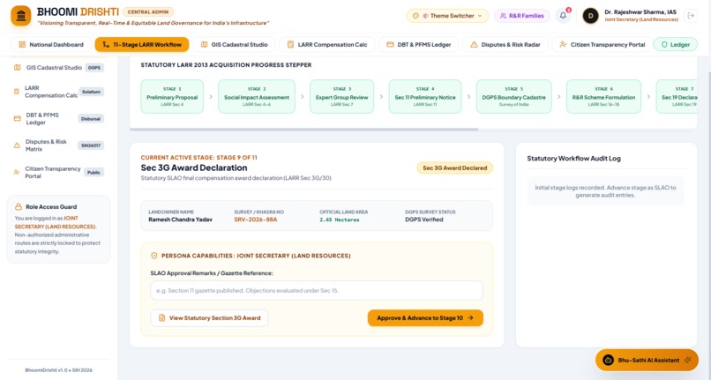Screen dimensions: 711x380
Task: Open the R&R Families button
Action: (521, 16)
